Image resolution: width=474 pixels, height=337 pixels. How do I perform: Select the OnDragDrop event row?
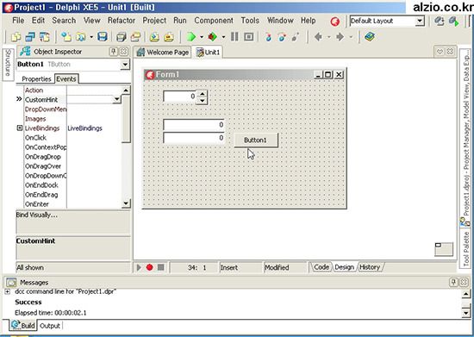pos(72,157)
